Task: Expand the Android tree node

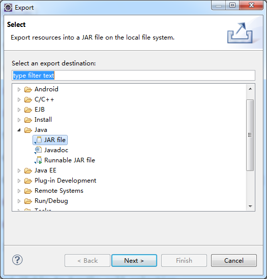Action: coord(19,89)
